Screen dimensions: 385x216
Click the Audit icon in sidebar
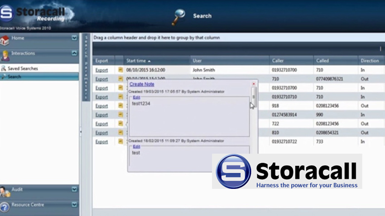(x=5, y=192)
